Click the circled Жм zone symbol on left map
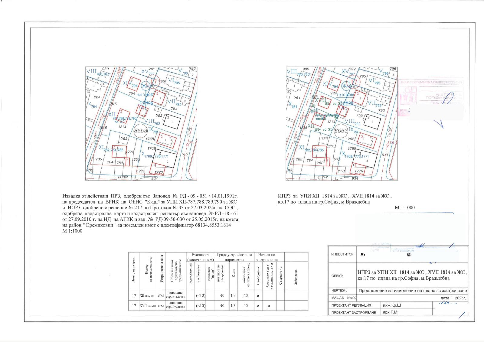 click(x=146, y=86)
